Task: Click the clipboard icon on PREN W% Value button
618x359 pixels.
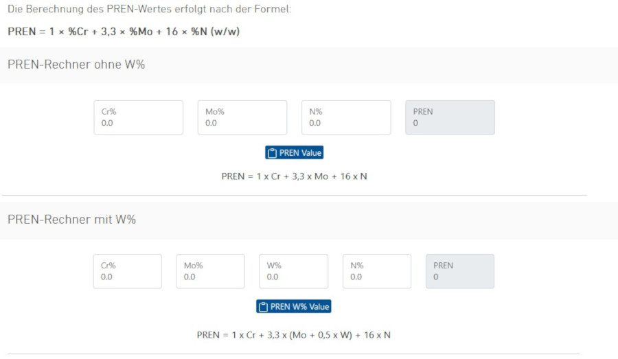Action: (x=263, y=307)
